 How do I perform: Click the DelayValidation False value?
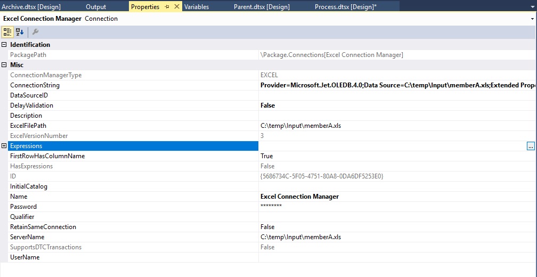(x=267, y=105)
